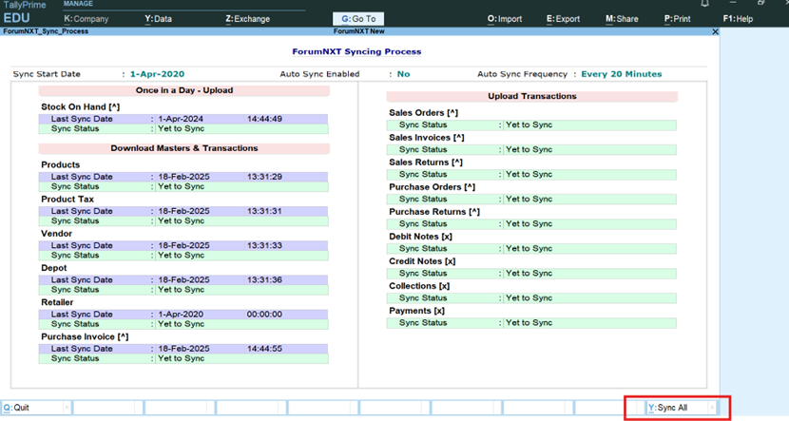The height and width of the screenshot is (421, 789).
Task: Click Products Last Sync Date row
Action: click(183, 177)
